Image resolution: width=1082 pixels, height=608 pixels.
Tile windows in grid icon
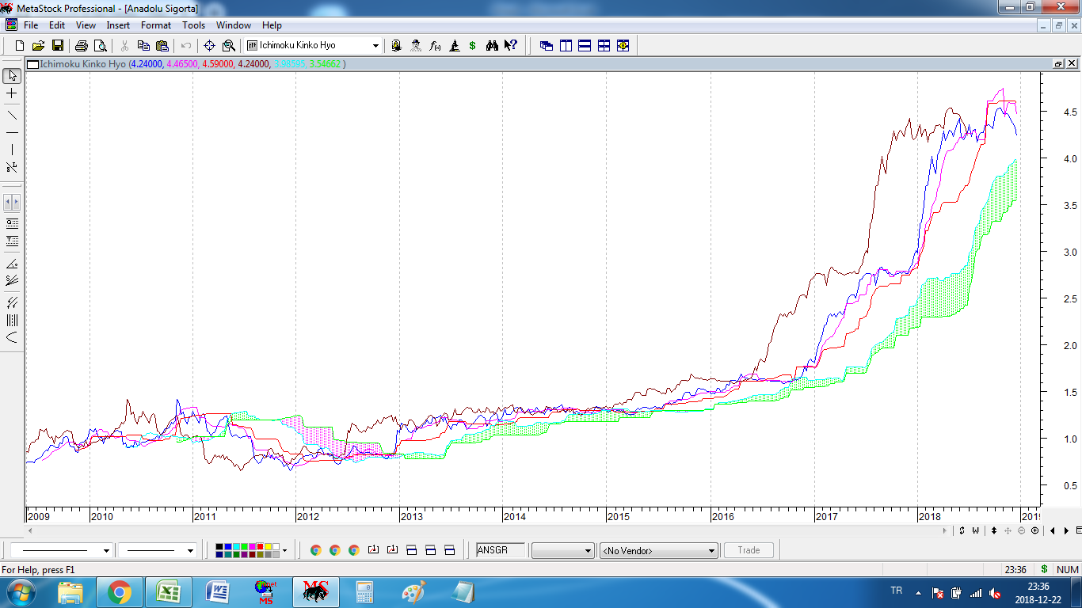604,46
